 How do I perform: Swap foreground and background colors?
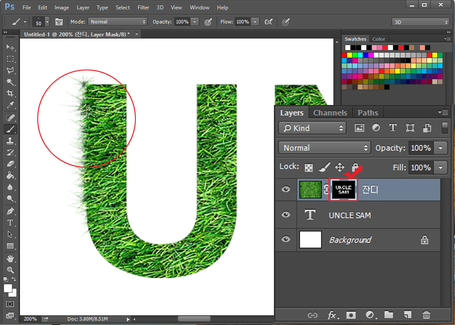(x=14, y=279)
